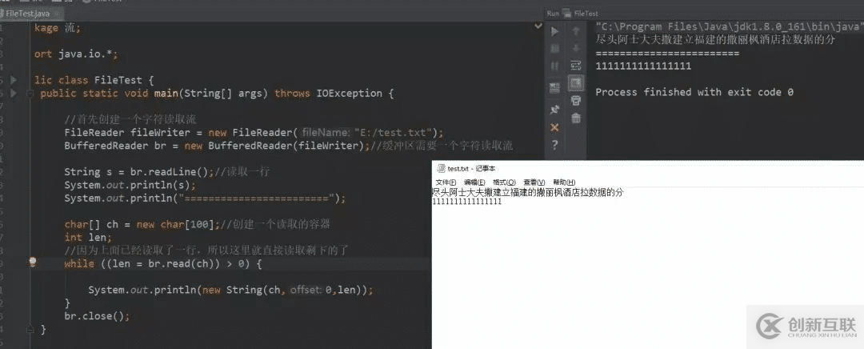This screenshot has height=349, width=864.
Task: Toggle soft-wrap in the Run console
Action: tap(576, 66)
